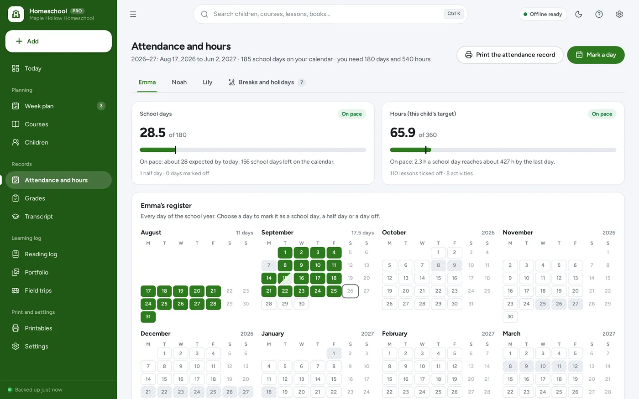Select September 30 in the register
Viewport: 639px width, 399px height.
(301, 304)
